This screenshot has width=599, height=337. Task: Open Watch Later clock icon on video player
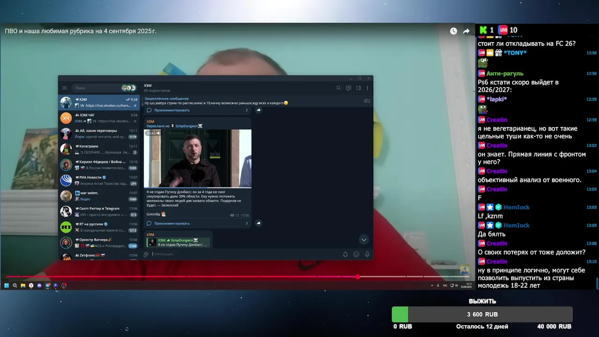pos(453,31)
